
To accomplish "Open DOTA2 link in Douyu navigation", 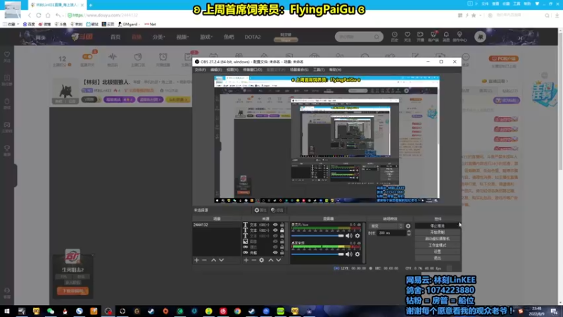I will click(x=253, y=37).
